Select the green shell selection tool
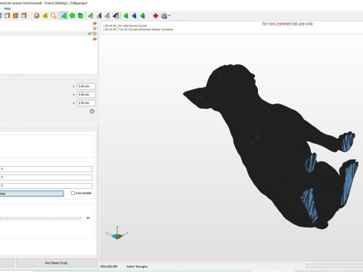The width and height of the screenshot is (363, 272). pyautogui.click(x=80, y=16)
